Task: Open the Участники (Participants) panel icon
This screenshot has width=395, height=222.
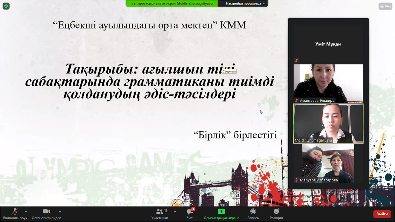Action: (160, 211)
